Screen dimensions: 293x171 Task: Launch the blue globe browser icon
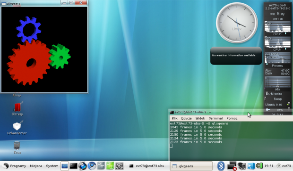(x=82, y=166)
